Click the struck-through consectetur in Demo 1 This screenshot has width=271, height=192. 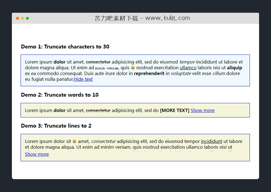click(x=98, y=62)
